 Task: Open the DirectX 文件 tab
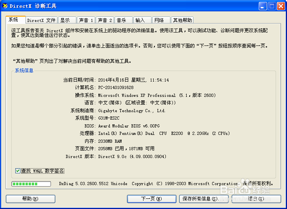pyautogui.click(x=42, y=20)
